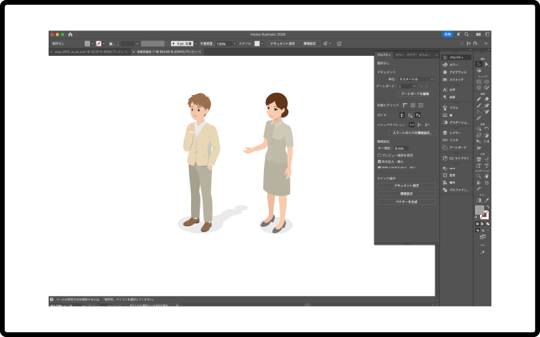Select the Zoom magnifier tool

[479, 176]
